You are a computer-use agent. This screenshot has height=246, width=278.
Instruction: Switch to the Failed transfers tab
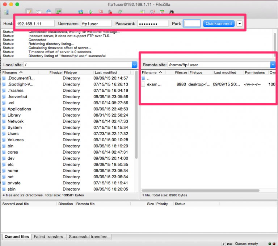click(49, 237)
